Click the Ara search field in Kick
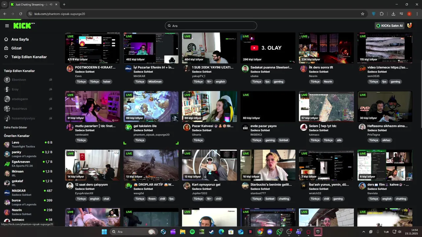Image resolution: width=422 pixels, height=237 pixels. point(211,26)
